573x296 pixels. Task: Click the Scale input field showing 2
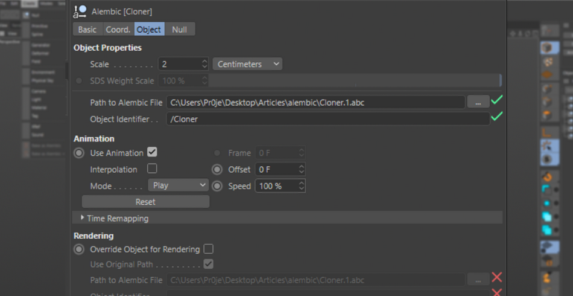click(180, 64)
